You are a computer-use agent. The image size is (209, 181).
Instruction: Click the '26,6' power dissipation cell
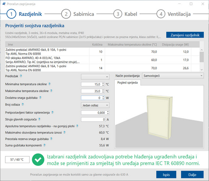coord(186,68)
